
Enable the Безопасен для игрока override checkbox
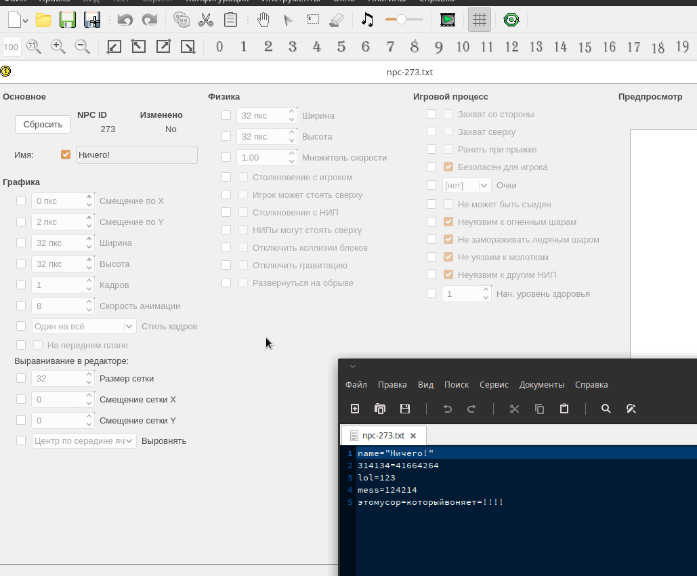point(431,167)
